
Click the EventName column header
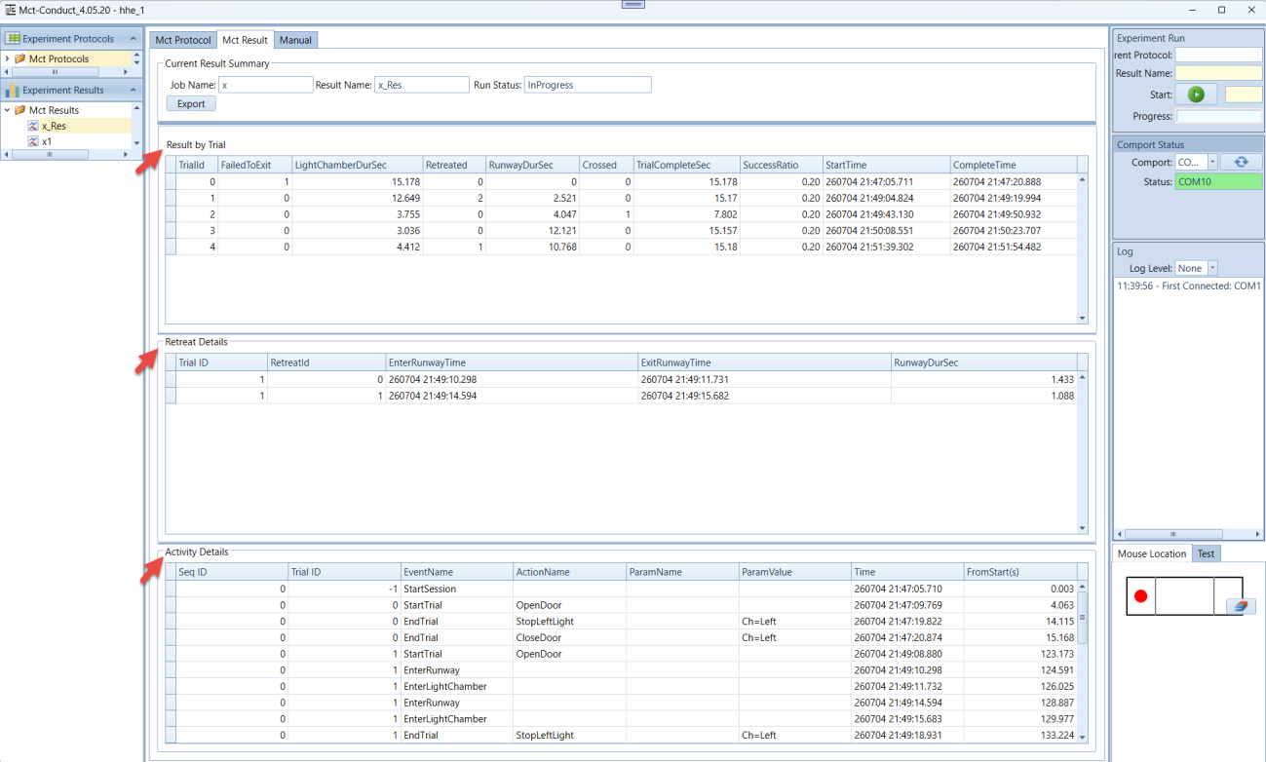(456, 572)
